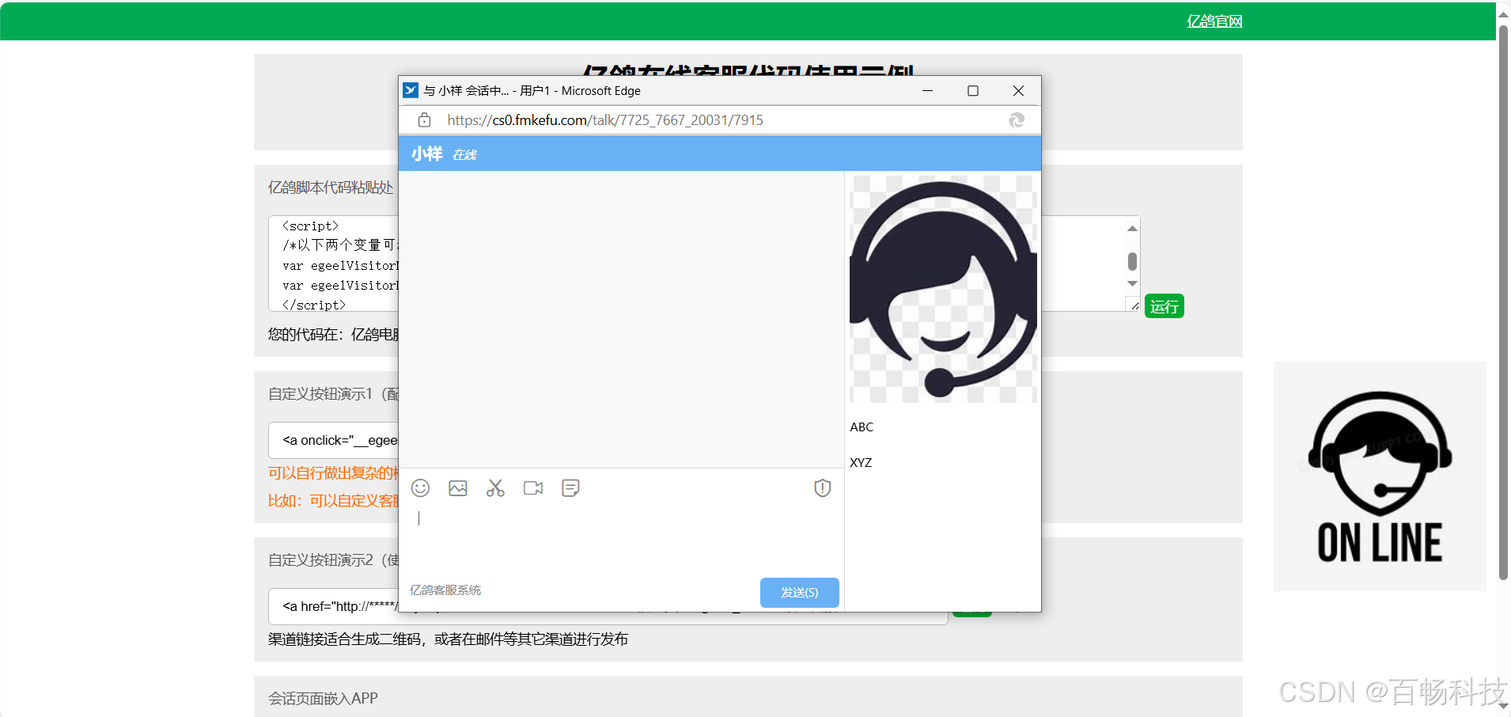Open the emoji picker in chat toolbar
This screenshot has width=1511, height=717.
click(x=421, y=488)
